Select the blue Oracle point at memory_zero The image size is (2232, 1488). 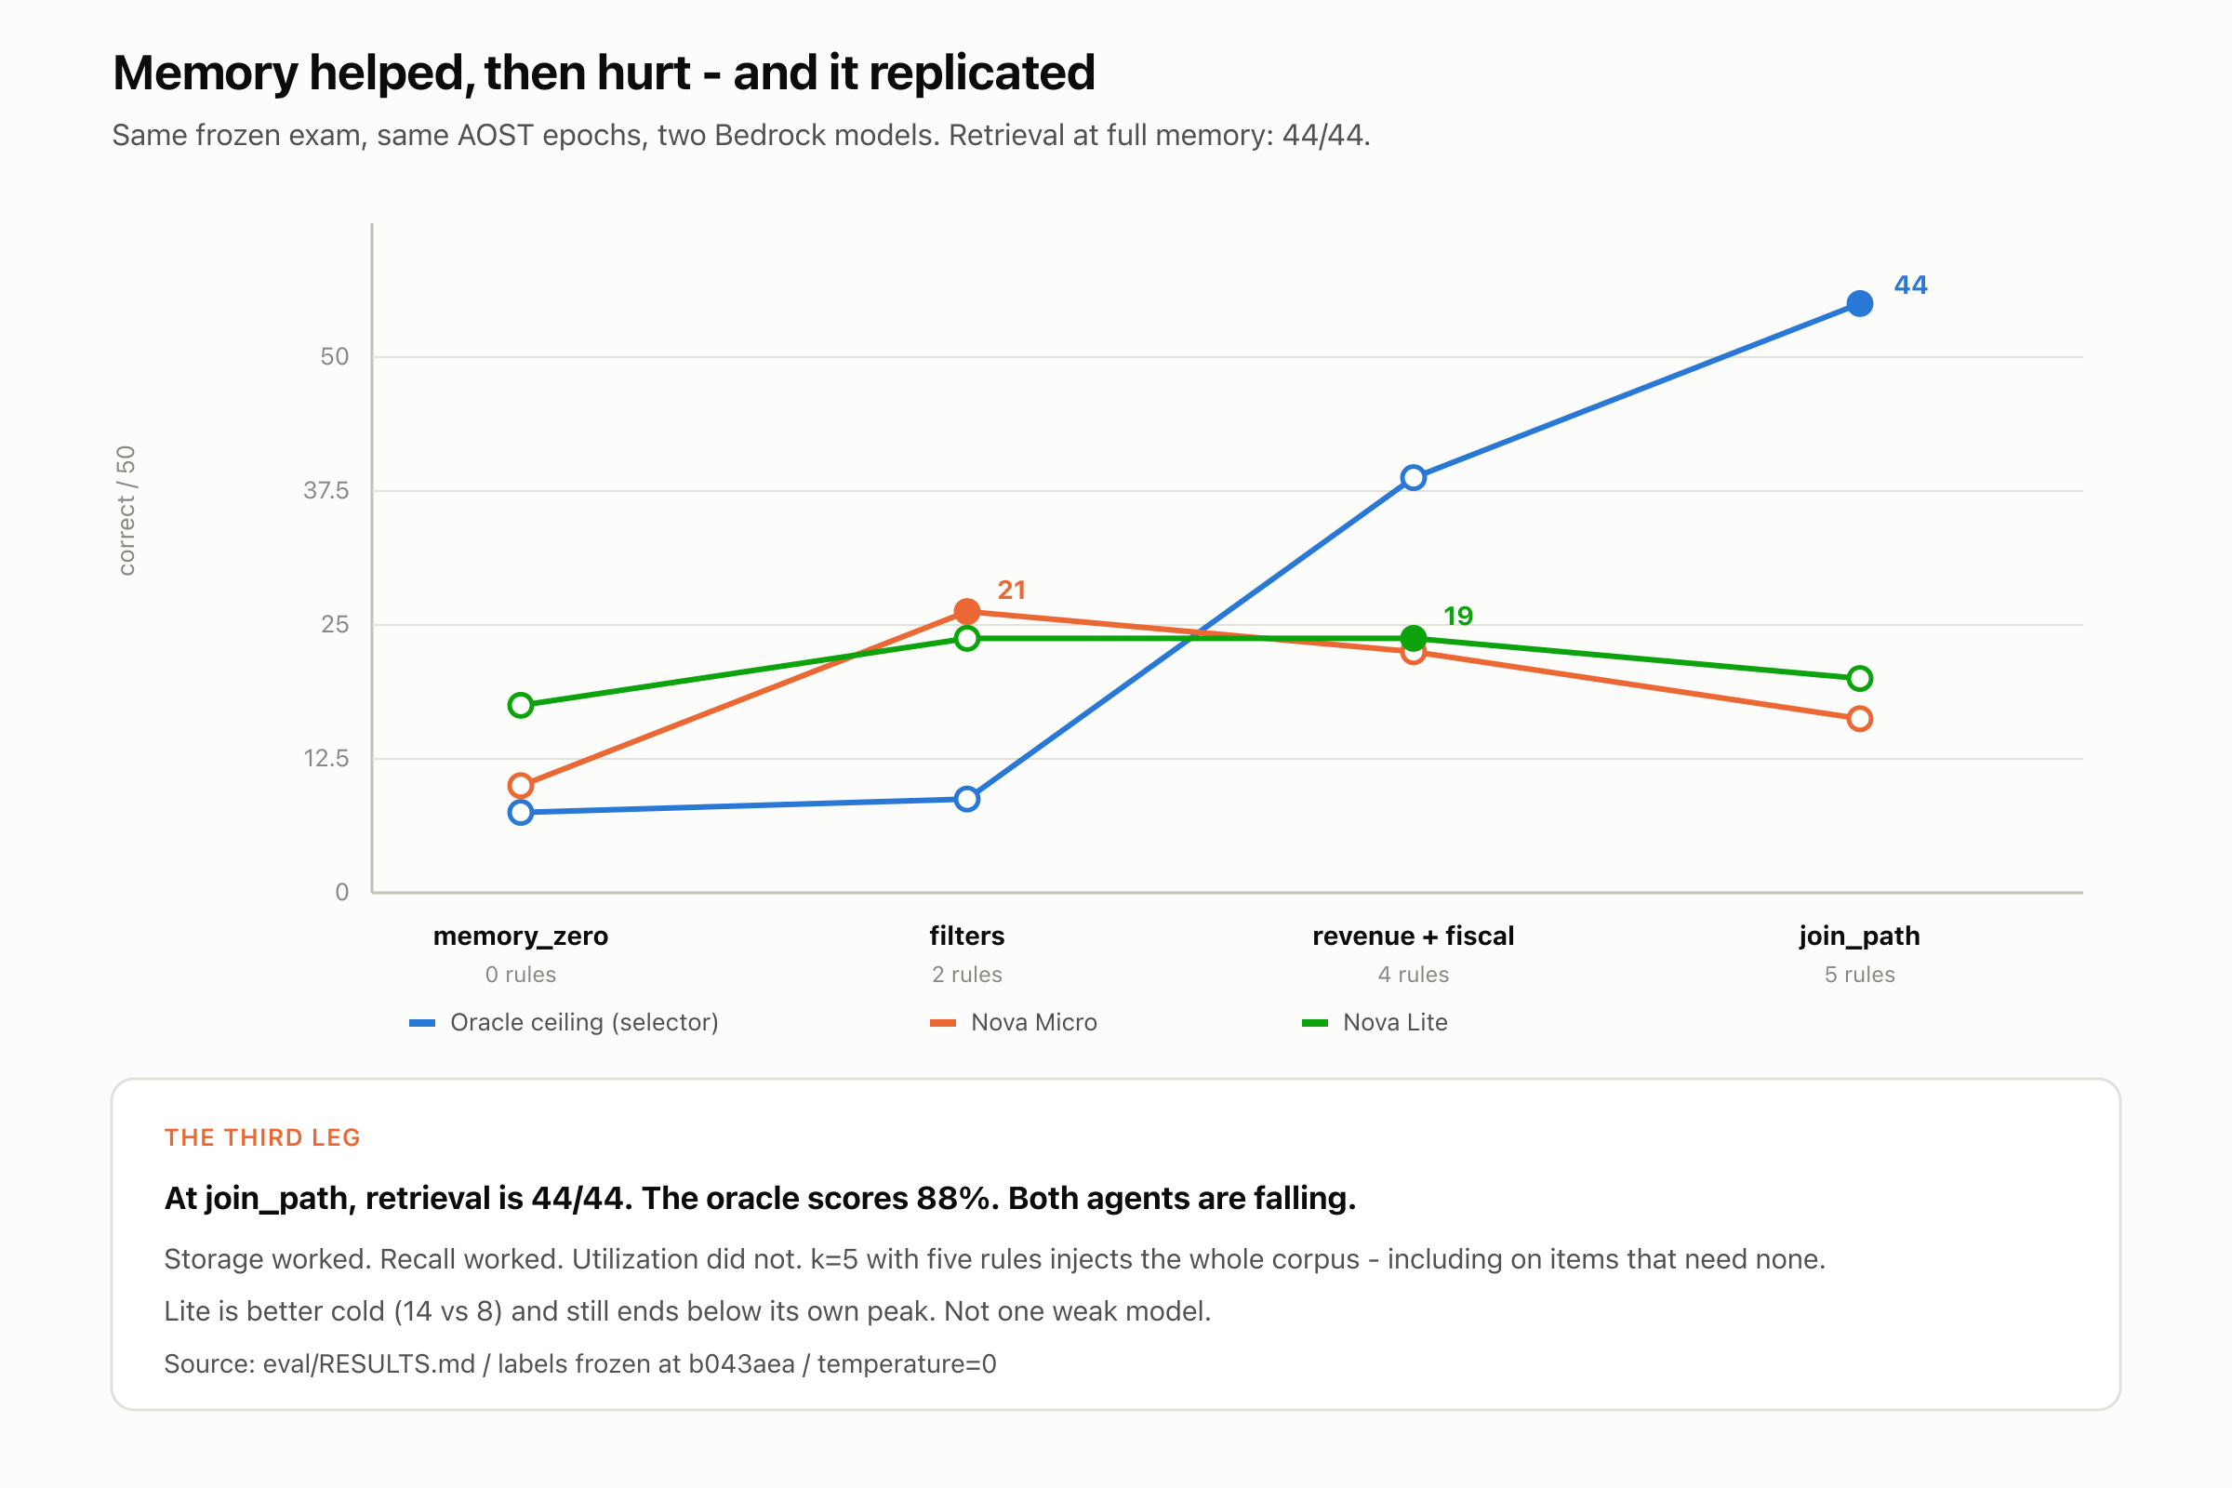[520, 812]
